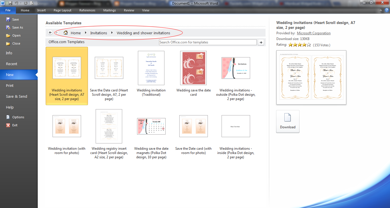Click the Start searching arrow button
390x208 pixels.
pyautogui.click(x=261, y=42)
